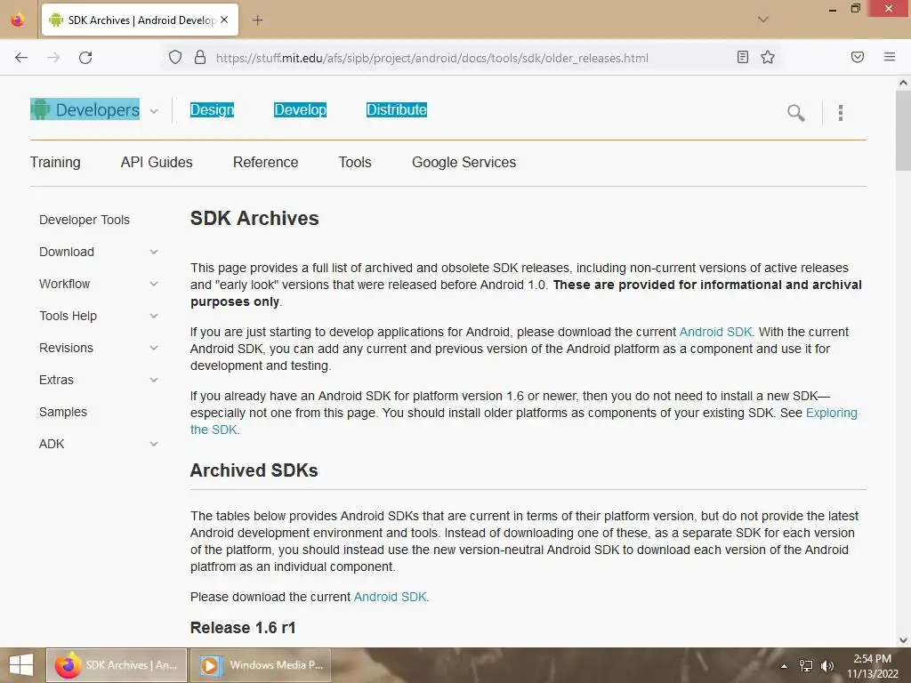
Task: Reload the current page
Action: (x=85, y=58)
